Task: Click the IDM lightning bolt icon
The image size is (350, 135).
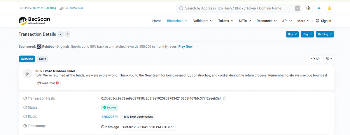Action: 27,73
